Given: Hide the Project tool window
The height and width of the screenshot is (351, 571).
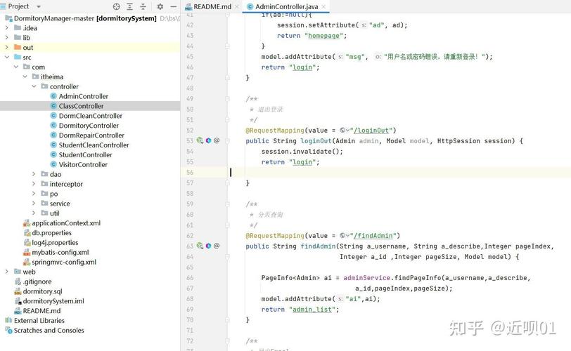Looking at the screenshot, I should [173, 6].
